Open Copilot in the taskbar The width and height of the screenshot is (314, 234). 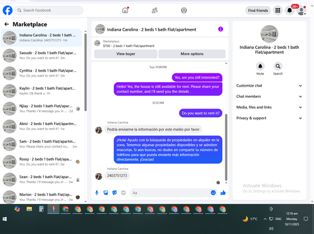17,209
